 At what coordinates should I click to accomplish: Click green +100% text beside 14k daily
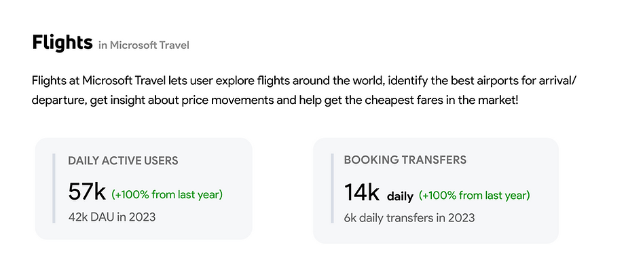475,196
